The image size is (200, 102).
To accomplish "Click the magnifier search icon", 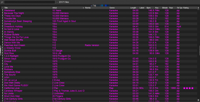I will click(2, 2).
